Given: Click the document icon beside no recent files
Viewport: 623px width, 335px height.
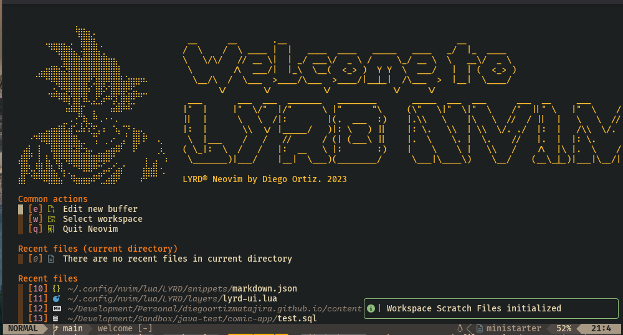Looking at the screenshot, I should (51, 259).
